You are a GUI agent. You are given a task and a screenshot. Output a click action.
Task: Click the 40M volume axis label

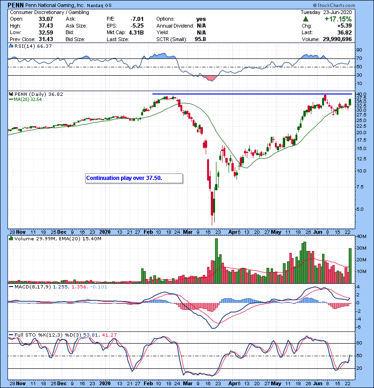361,237
